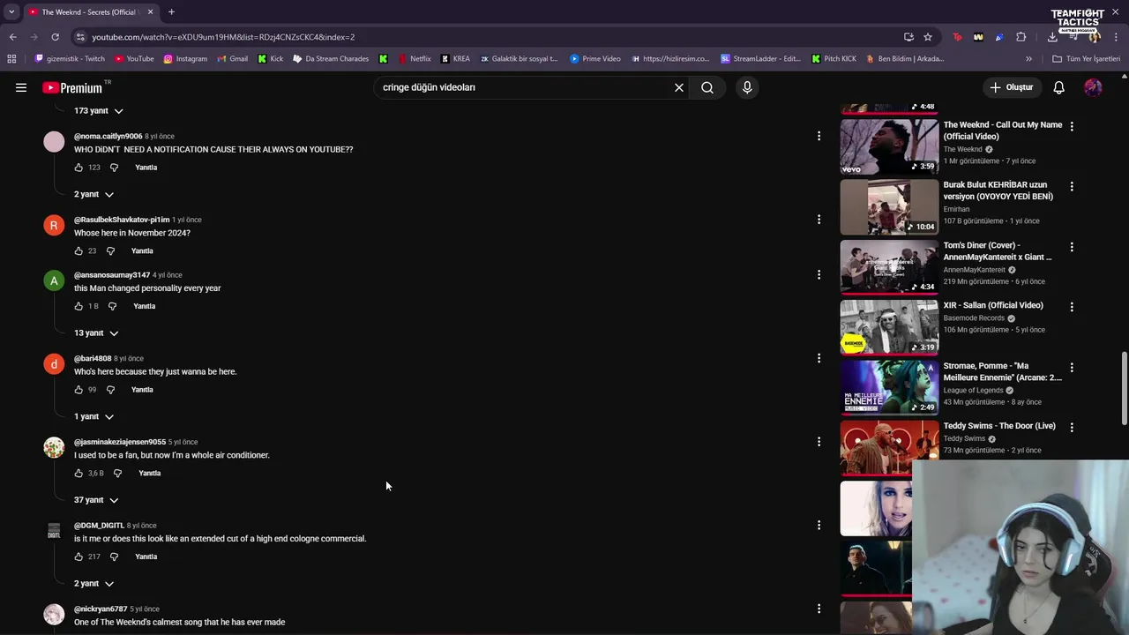Screen dimensions: 1129x635
Task: Like the 'Whose here in November 2024?' comment
Action: point(79,250)
